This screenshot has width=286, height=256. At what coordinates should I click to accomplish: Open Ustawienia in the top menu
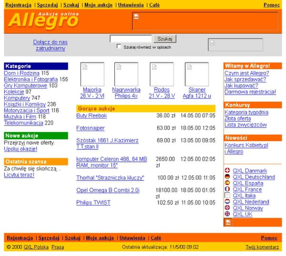131,5
